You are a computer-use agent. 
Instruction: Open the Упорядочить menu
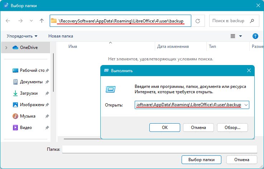click(22, 36)
